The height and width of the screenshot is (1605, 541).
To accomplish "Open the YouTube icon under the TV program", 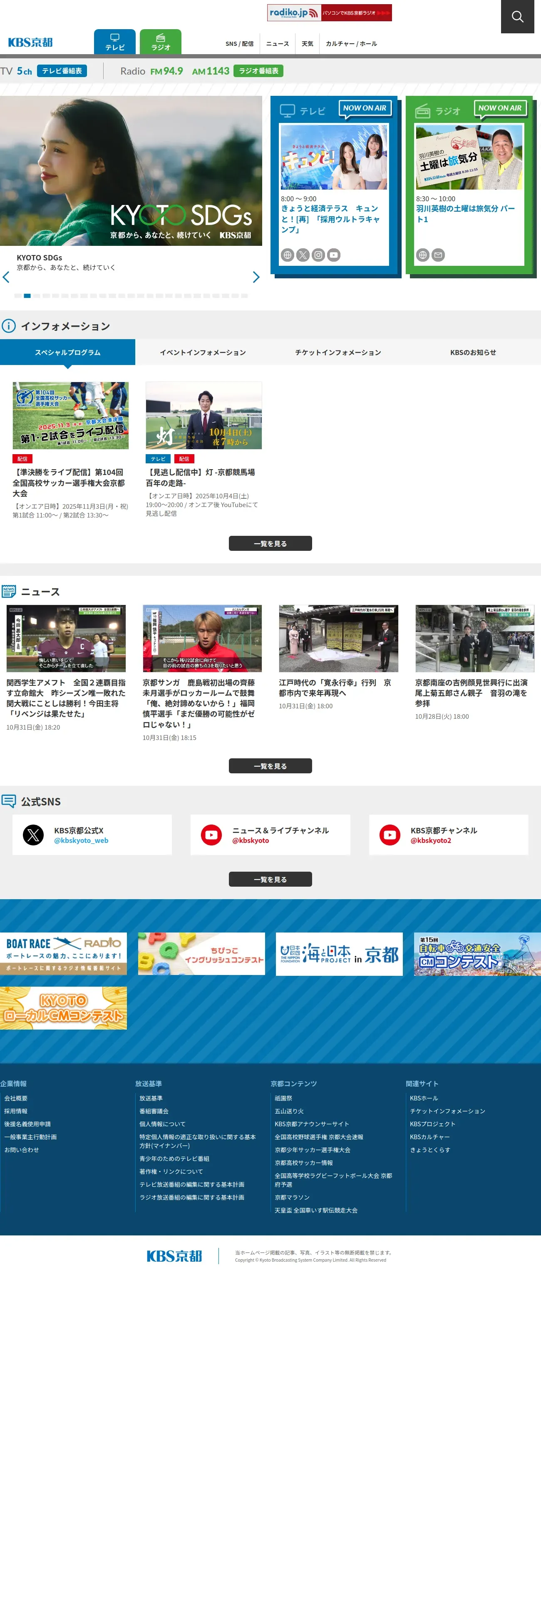I will (334, 255).
